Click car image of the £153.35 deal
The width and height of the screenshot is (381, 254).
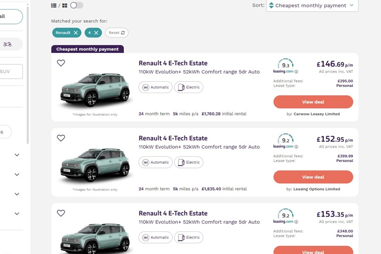pos(95,238)
